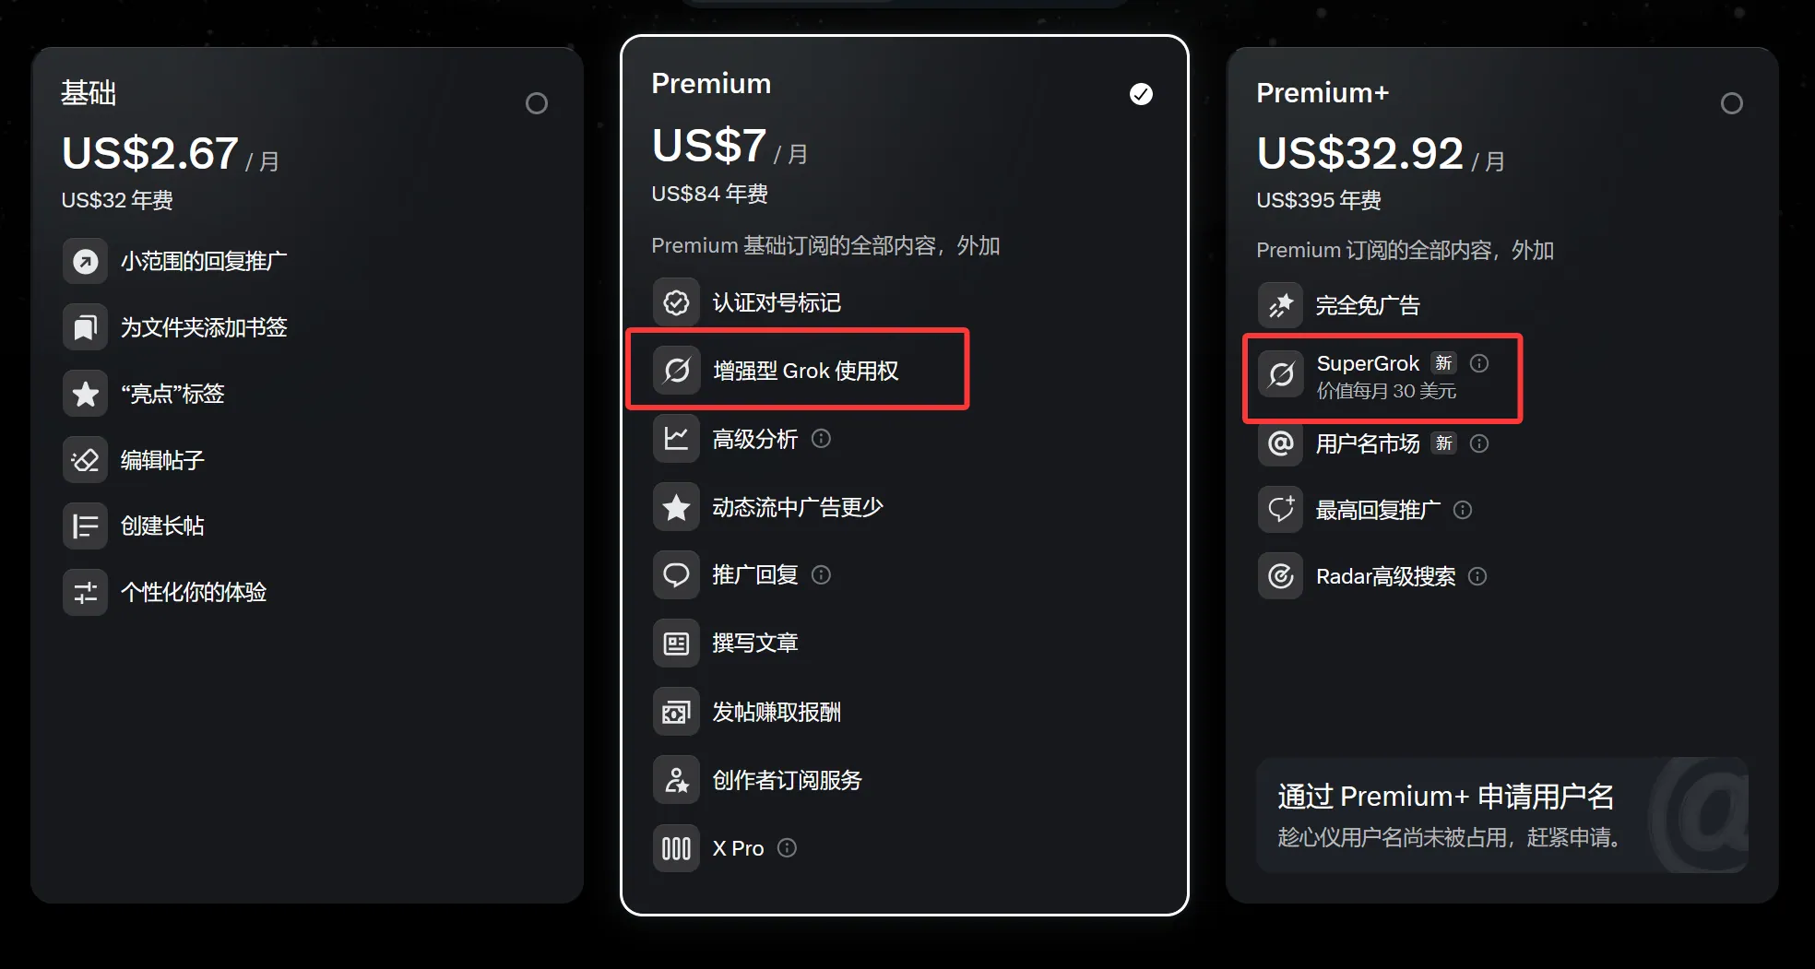Click the 新 badge beside 用户名市场

tap(1443, 443)
